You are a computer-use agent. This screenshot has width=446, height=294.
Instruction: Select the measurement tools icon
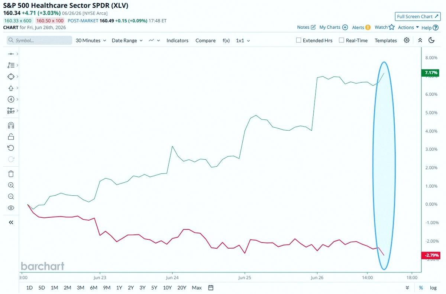point(11,111)
